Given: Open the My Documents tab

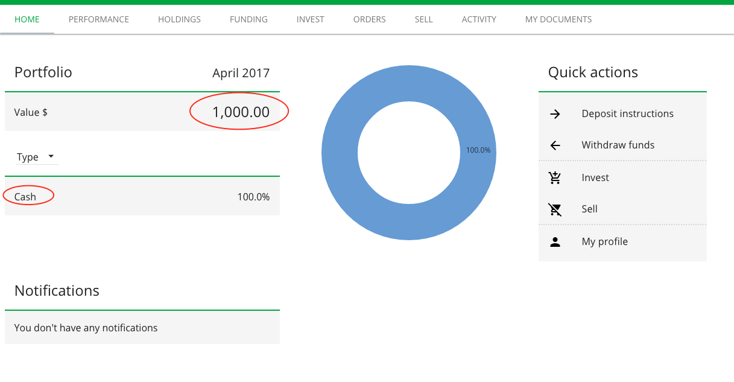Looking at the screenshot, I should pyautogui.click(x=558, y=19).
